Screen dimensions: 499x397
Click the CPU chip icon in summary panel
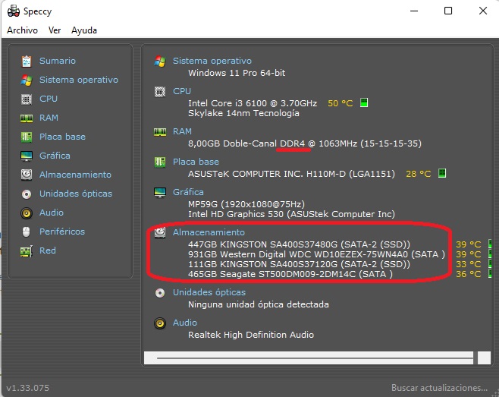[x=160, y=92]
